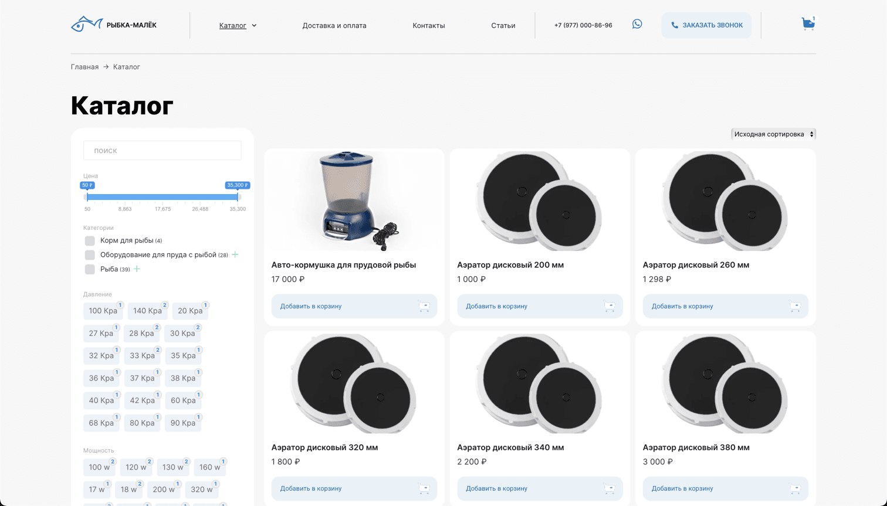Filter by 80 Kpa pressure
This screenshot has height=506, width=887.
pos(142,423)
